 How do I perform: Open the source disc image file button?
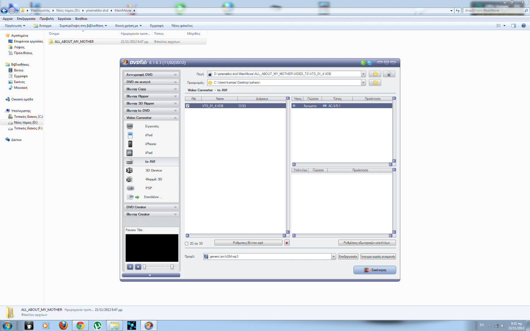click(389, 74)
